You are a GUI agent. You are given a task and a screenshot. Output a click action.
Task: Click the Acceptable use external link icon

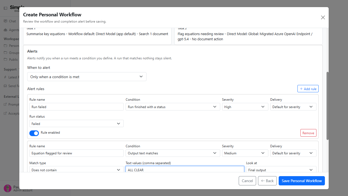(5, 113)
